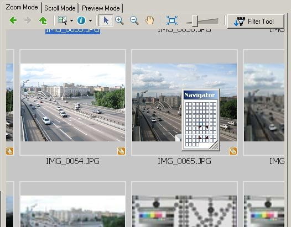Select the pointer arrow tool

point(106,20)
